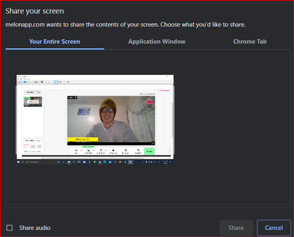This screenshot has height=237, width=294.
Task: Select the Chrome Tab option
Action: coord(250,42)
